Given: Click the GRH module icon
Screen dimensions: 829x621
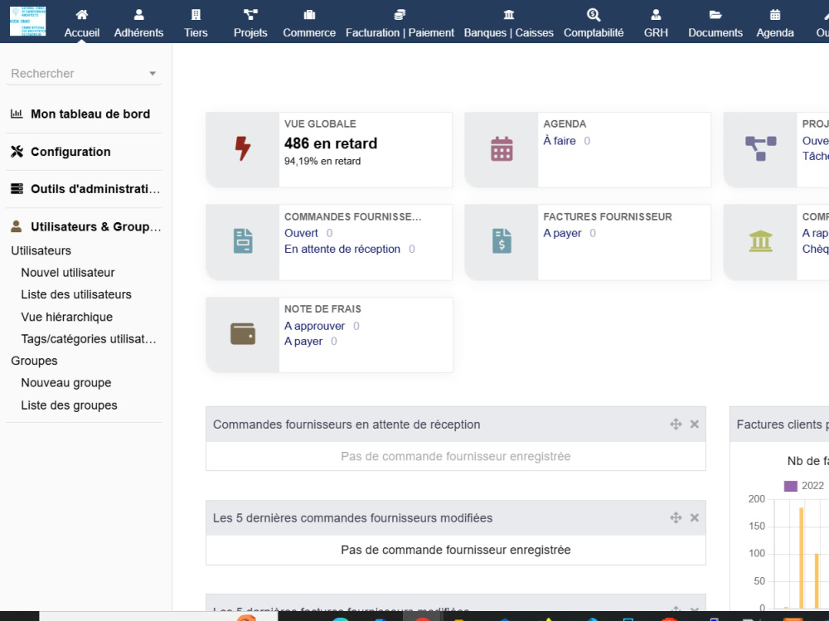Looking at the screenshot, I should (x=656, y=14).
